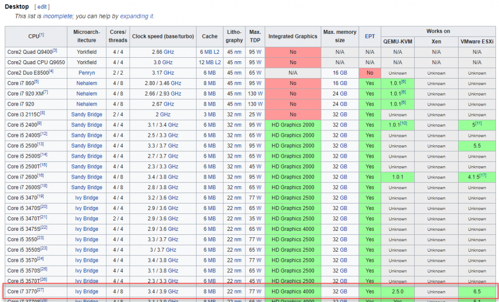This screenshot has height=302, width=499.
Task: Open footnote 11 in Core i5 2400 ESXi cell
Action: 479,123
